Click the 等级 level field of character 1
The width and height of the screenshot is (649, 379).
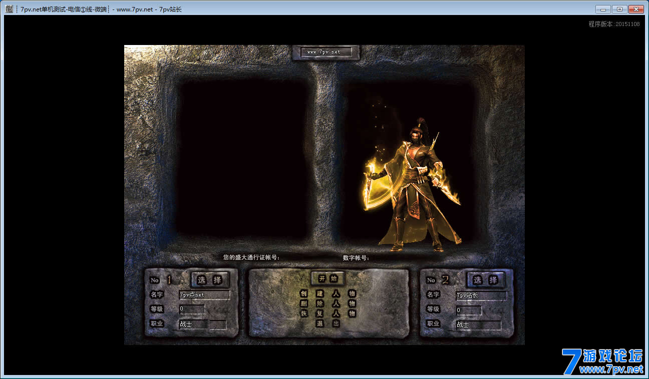coord(192,309)
